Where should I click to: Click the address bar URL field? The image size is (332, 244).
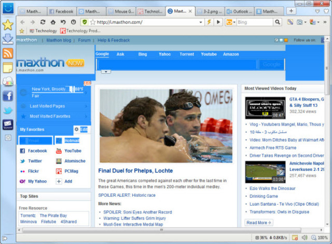click(147, 22)
